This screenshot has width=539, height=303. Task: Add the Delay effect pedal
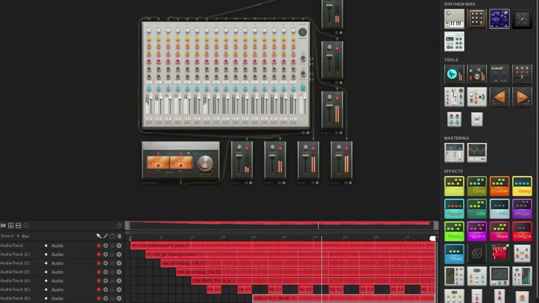click(x=522, y=186)
